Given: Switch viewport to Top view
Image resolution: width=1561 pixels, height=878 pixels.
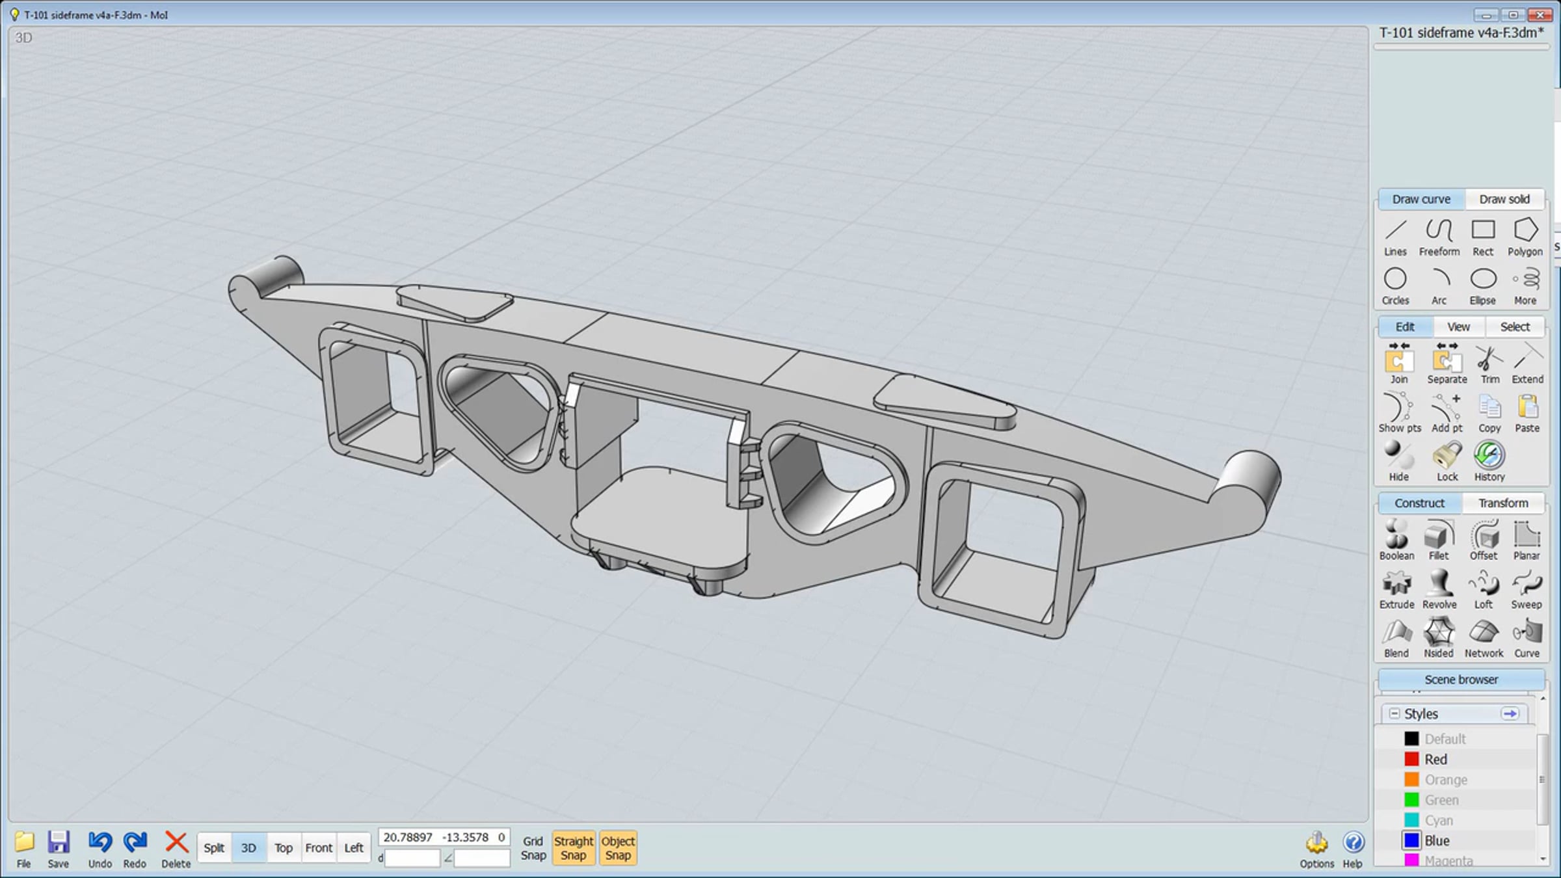Looking at the screenshot, I should pos(284,848).
